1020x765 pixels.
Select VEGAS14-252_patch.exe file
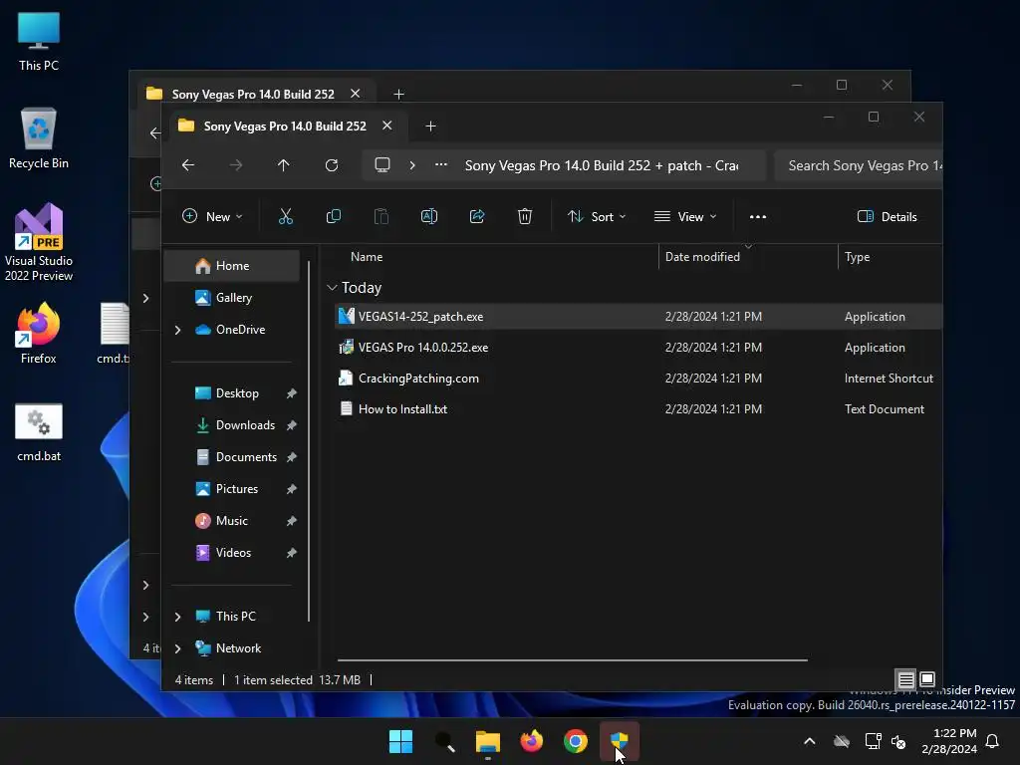pyautogui.click(x=638, y=316)
